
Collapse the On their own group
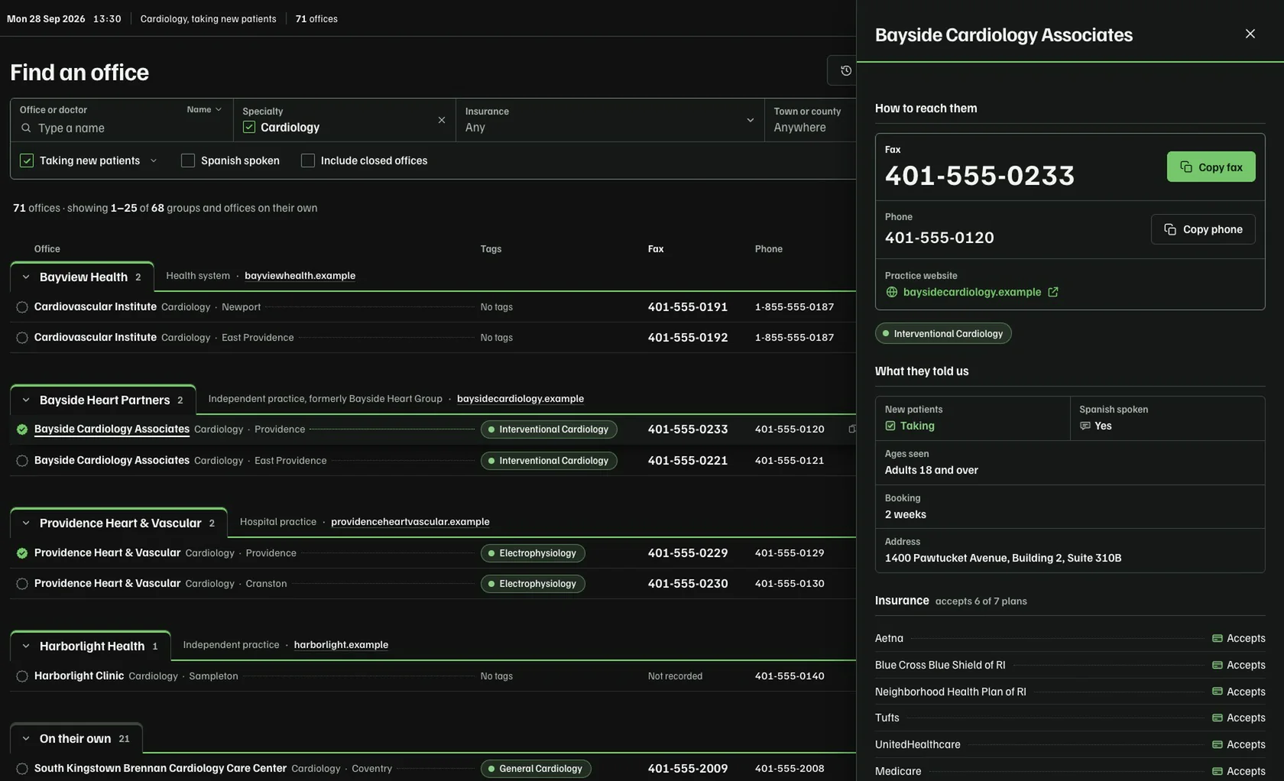pyautogui.click(x=26, y=739)
